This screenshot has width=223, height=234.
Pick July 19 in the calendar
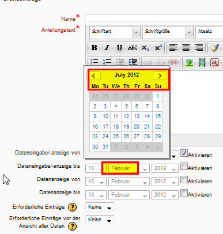click(126, 126)
